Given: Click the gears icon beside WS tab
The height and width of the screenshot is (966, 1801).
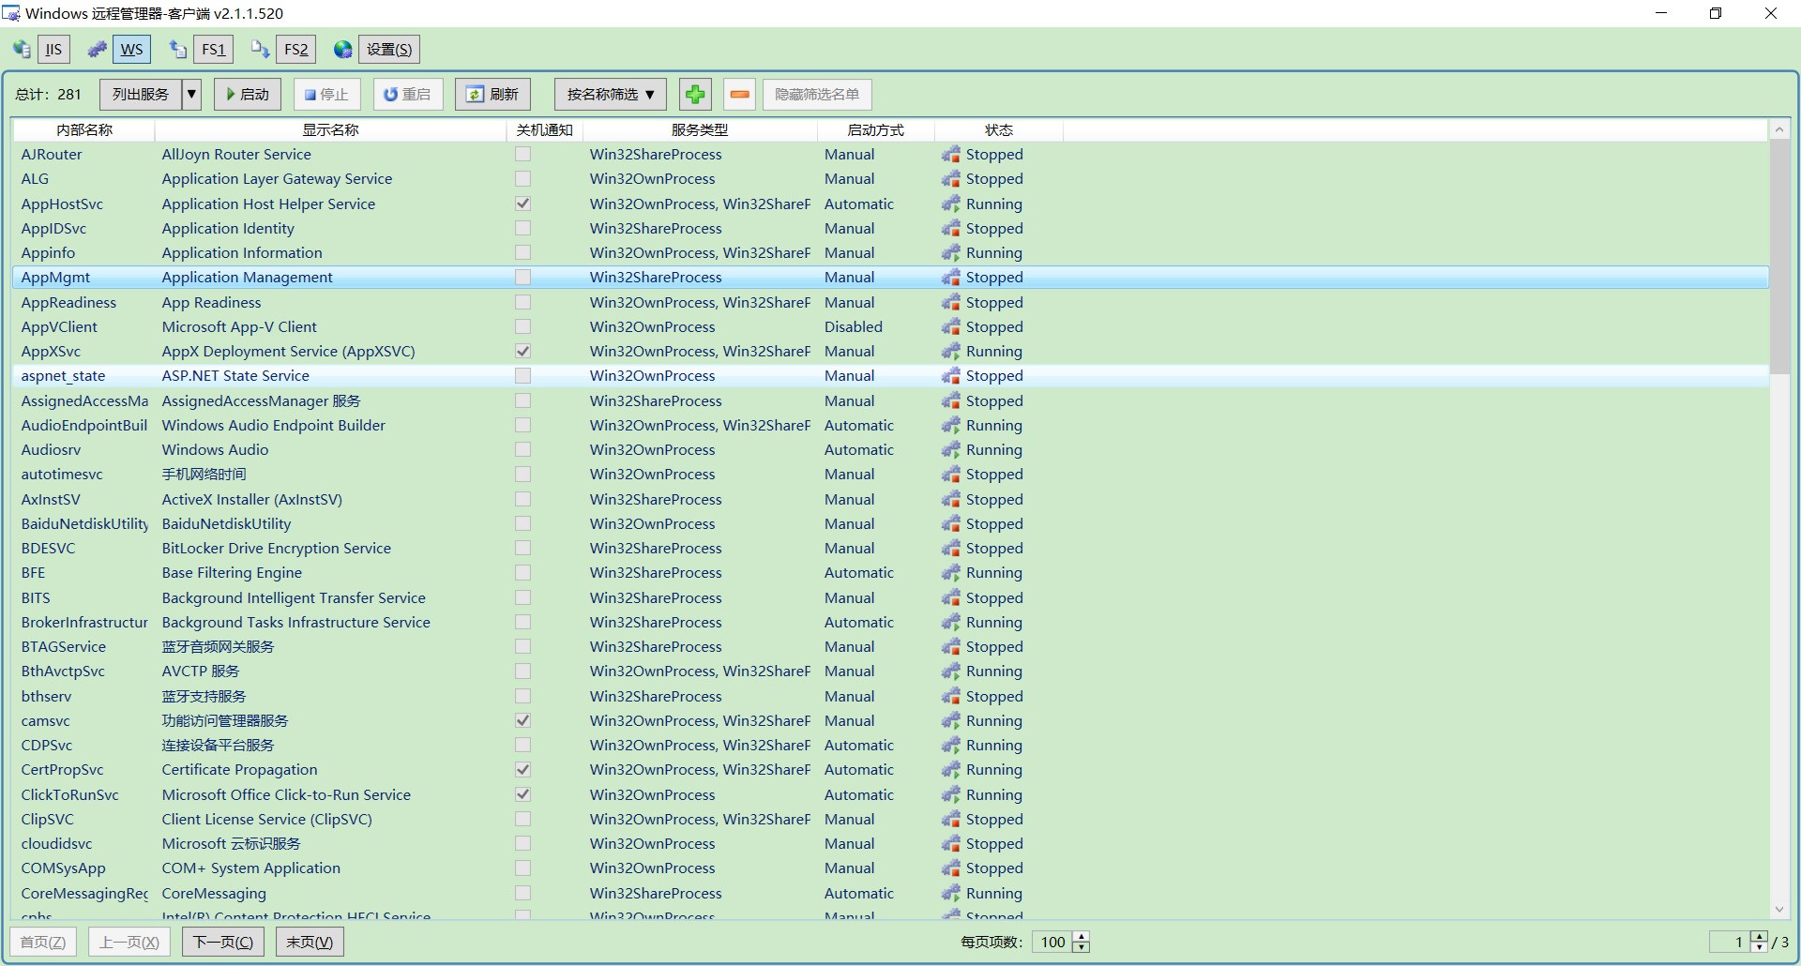Looking at the screenshot, I should click(98, 50).
